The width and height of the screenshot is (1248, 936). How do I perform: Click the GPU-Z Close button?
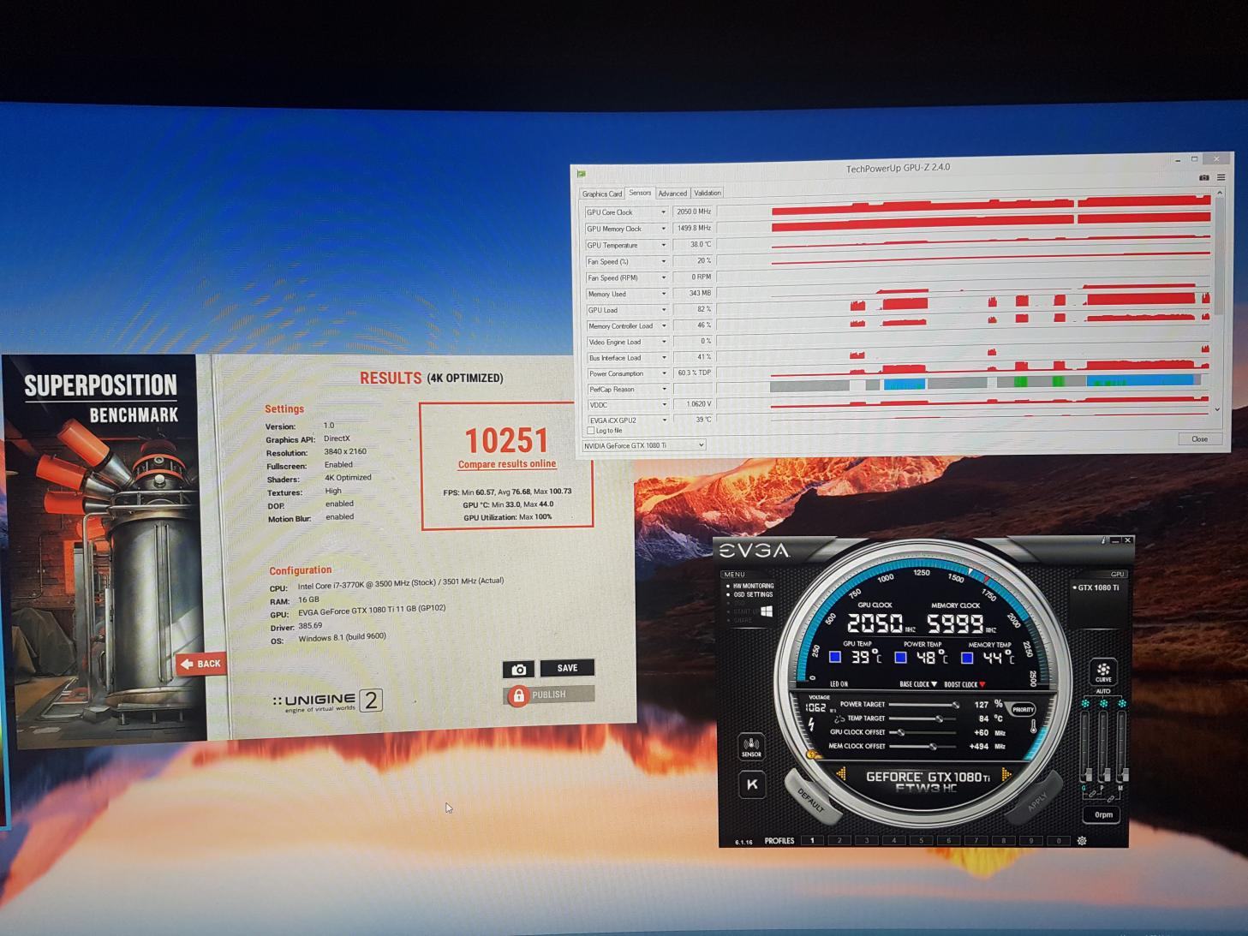pos(1199,438)
